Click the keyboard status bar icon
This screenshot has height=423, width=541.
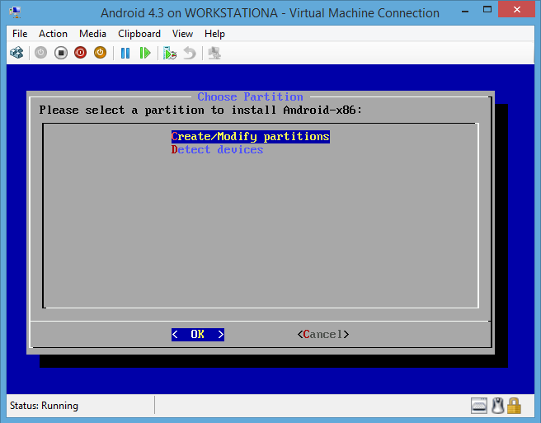(479, 406)
